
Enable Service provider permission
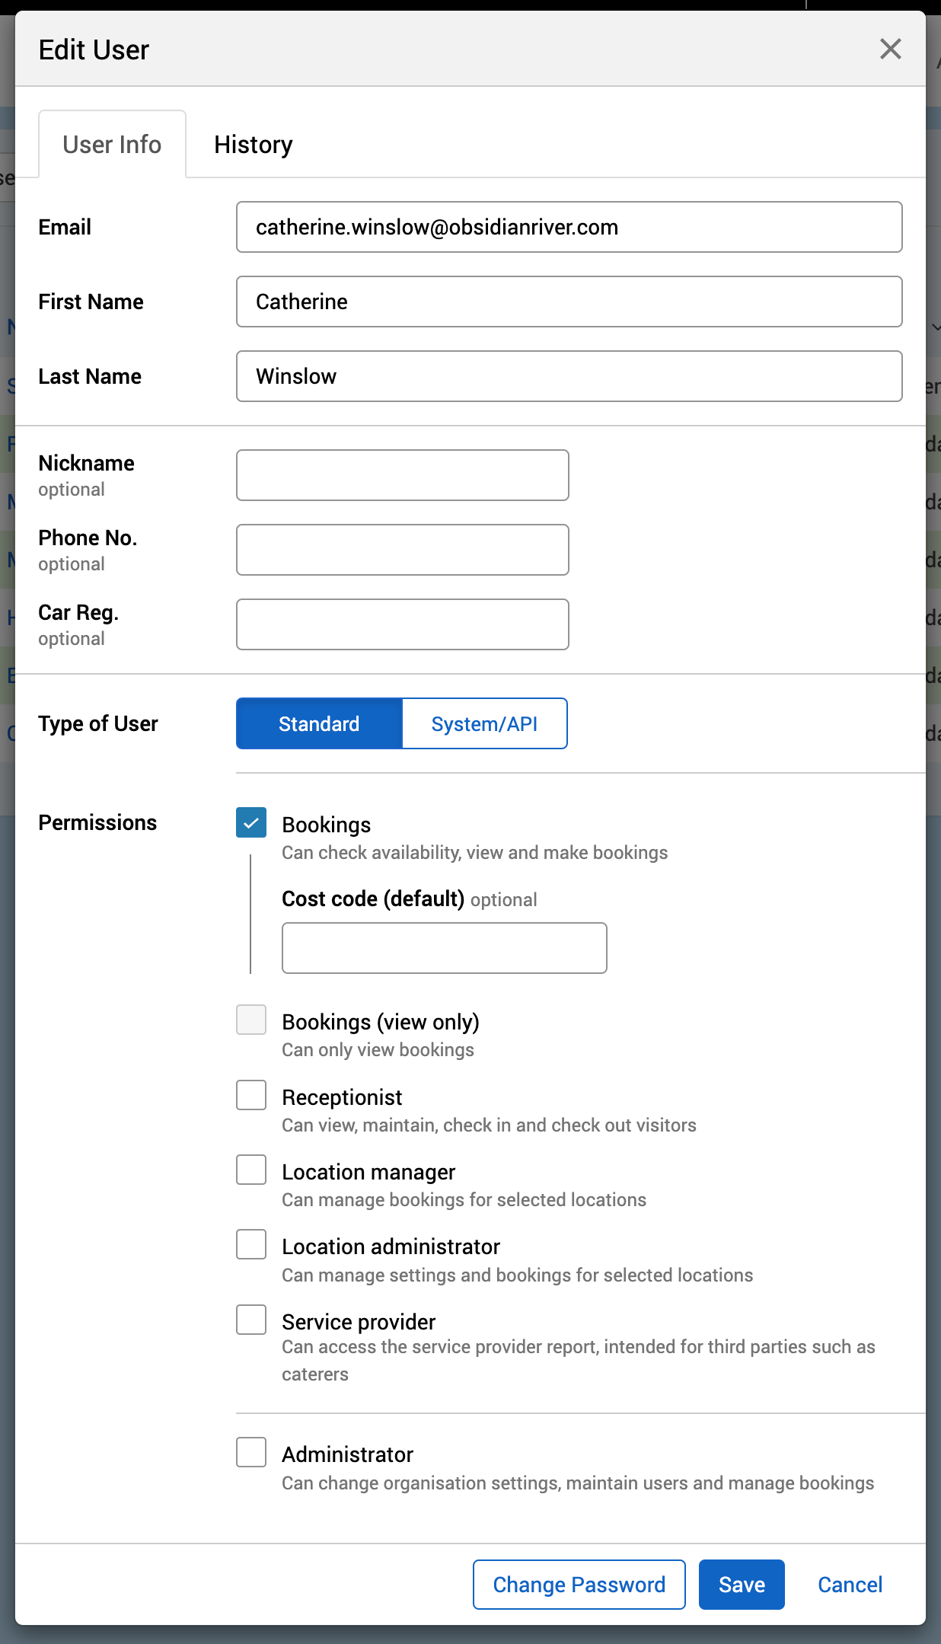coord(251,1320)
